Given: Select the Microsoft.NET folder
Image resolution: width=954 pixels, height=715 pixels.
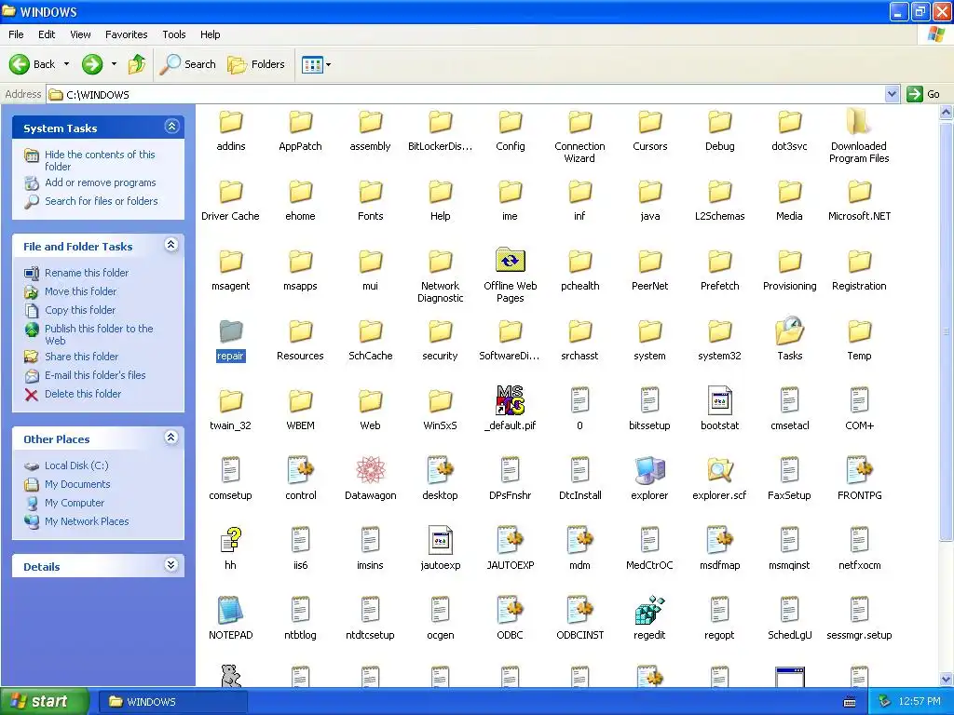Looking at the screenshot, I should pos(859,192).
